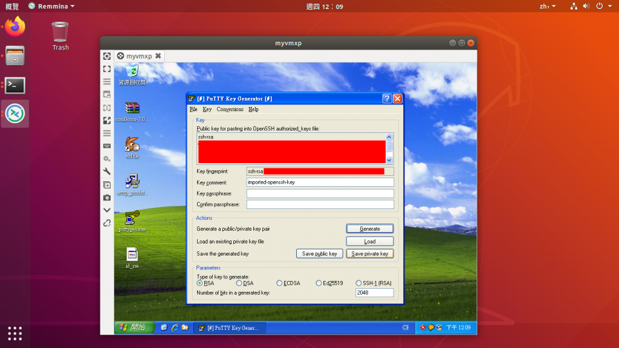
Task: Open the Key menu in PuTTYgen
Action: (x=207, y=109)
